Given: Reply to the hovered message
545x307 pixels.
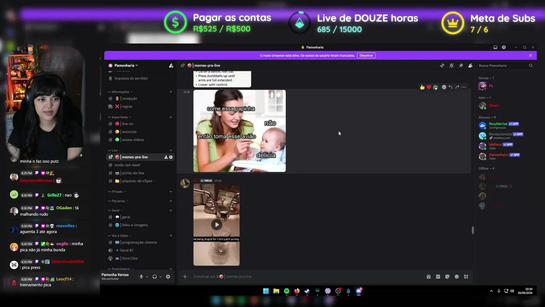Looking at the screenshot, I should [x=450, y=87].
